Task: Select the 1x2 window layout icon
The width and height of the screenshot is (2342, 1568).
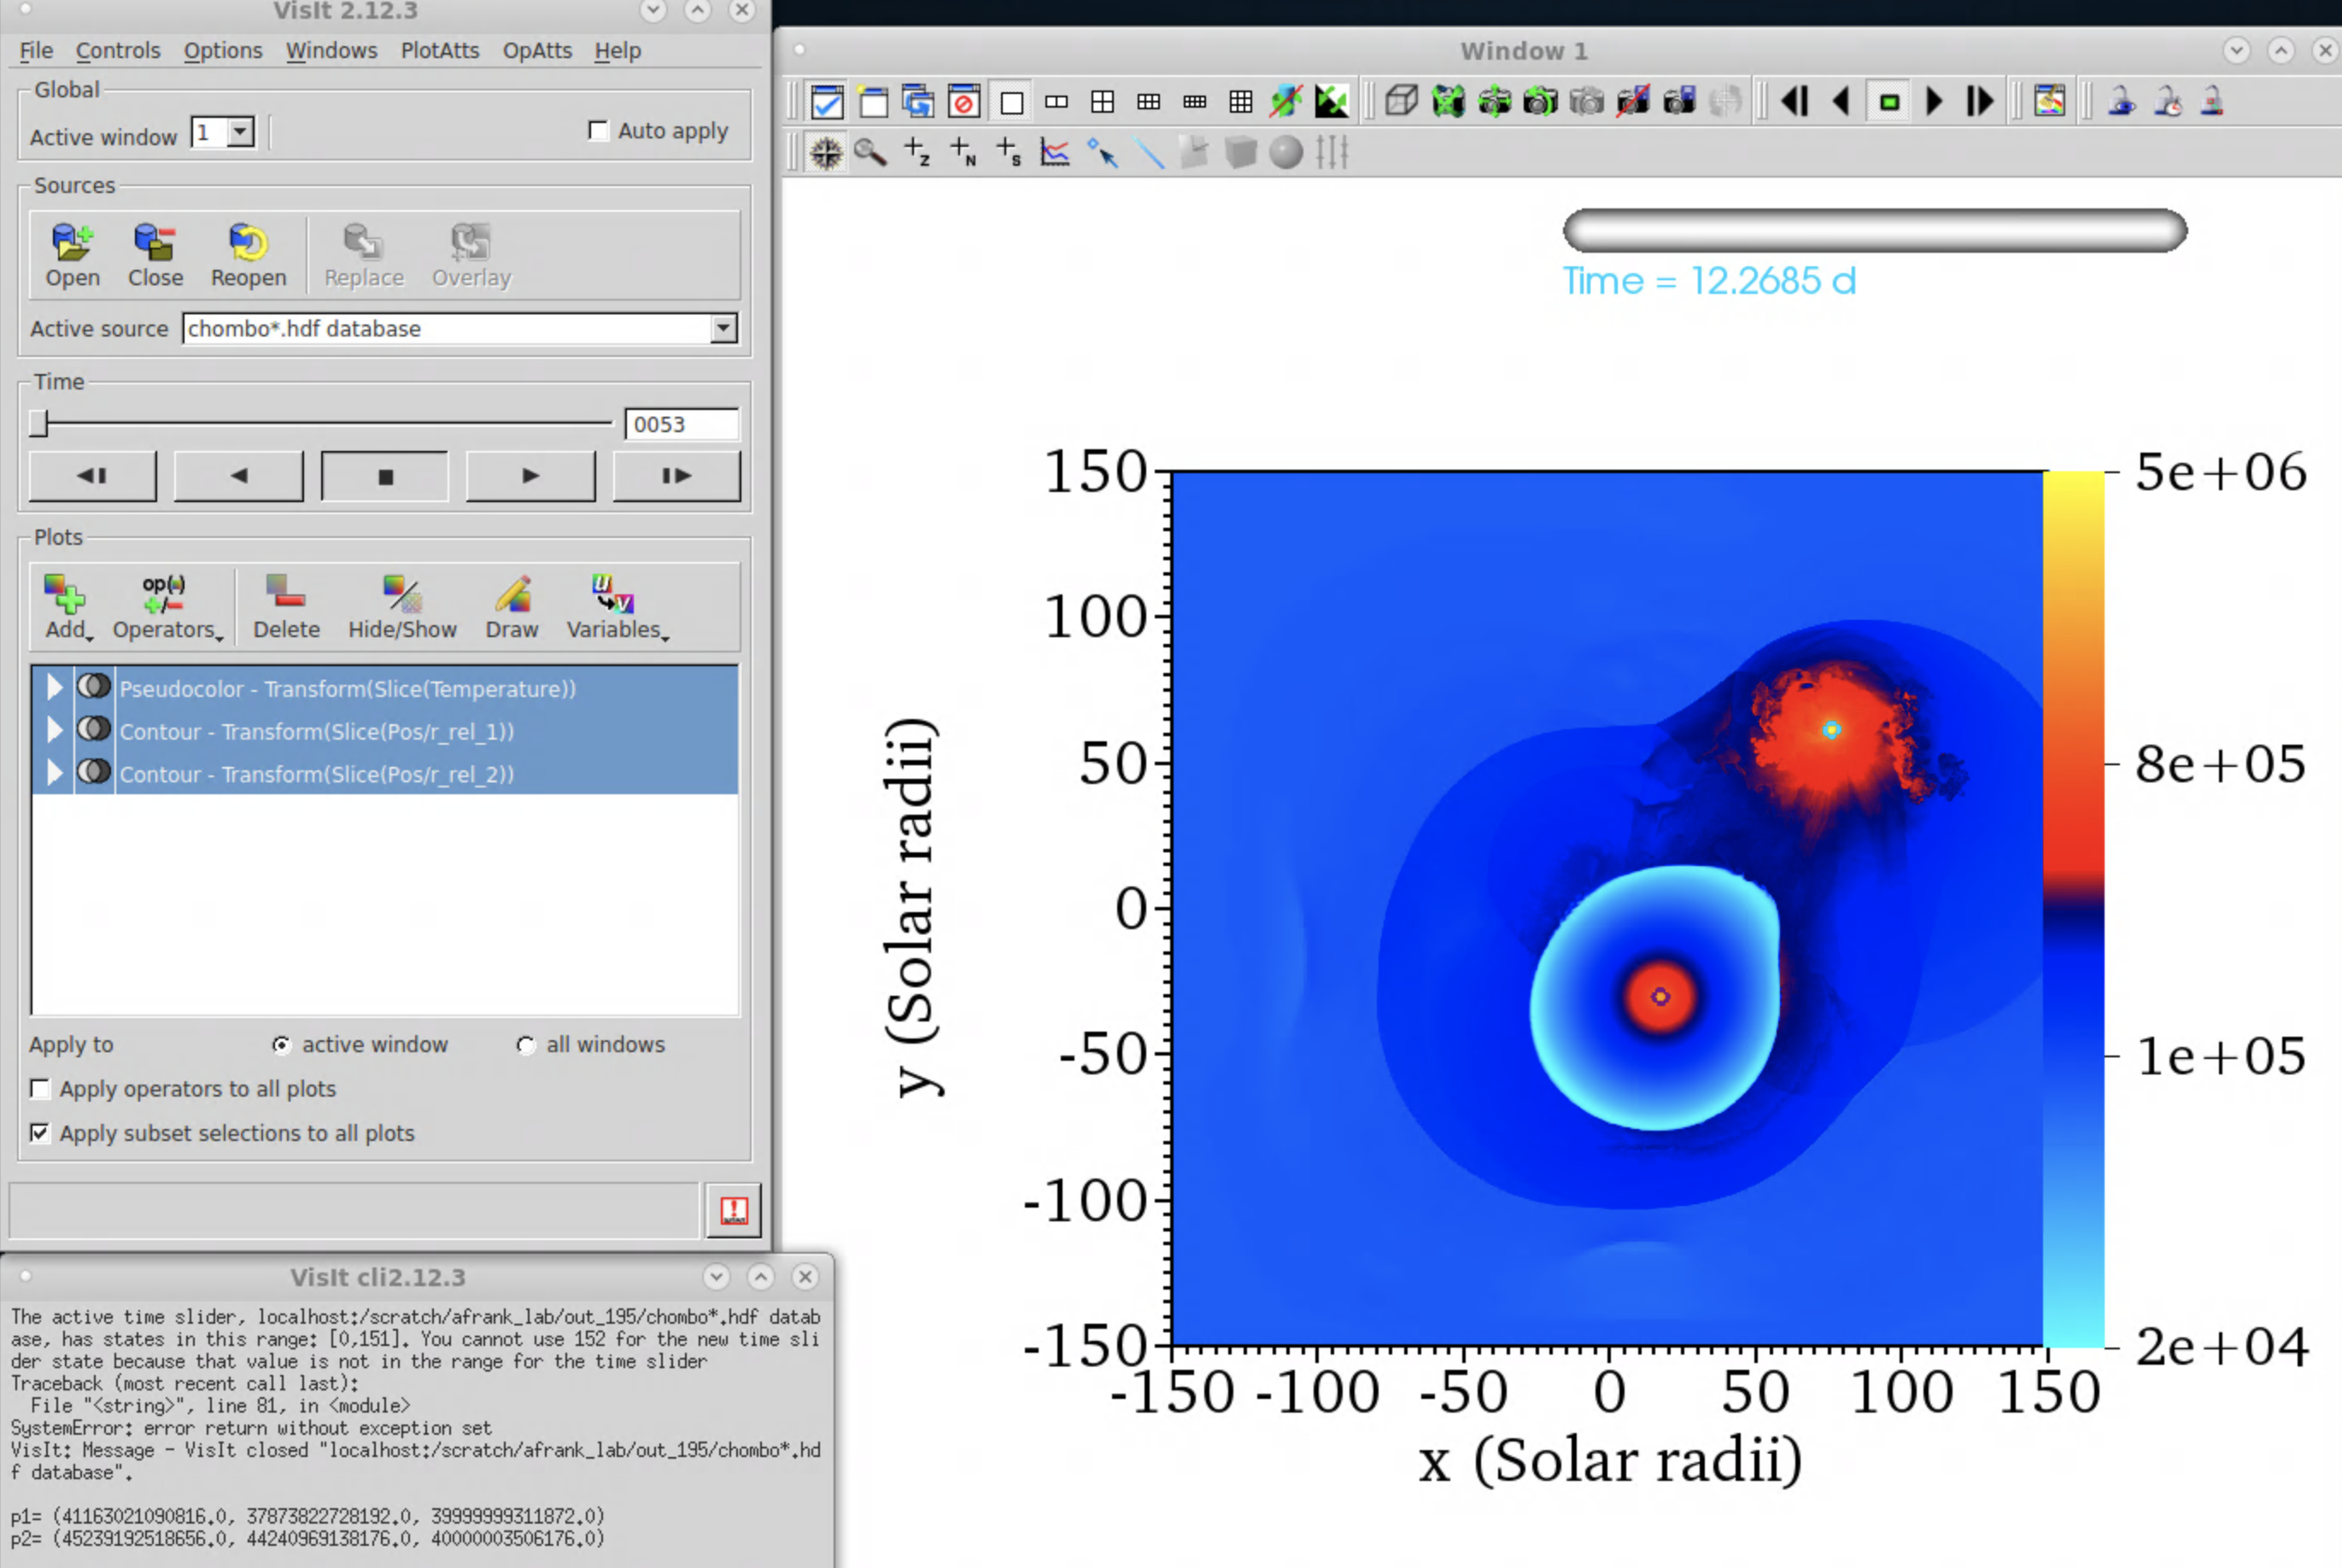Action: pyautogui.click(x=1056, y=101)
